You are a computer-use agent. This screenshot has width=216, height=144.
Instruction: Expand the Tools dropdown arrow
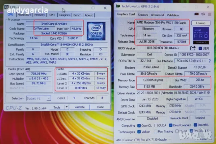66,107
